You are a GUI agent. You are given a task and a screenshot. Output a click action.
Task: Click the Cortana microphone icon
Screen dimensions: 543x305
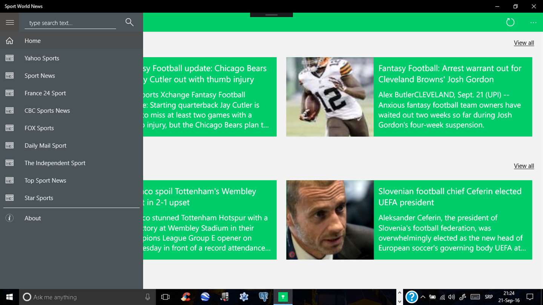tap(147, 297)
